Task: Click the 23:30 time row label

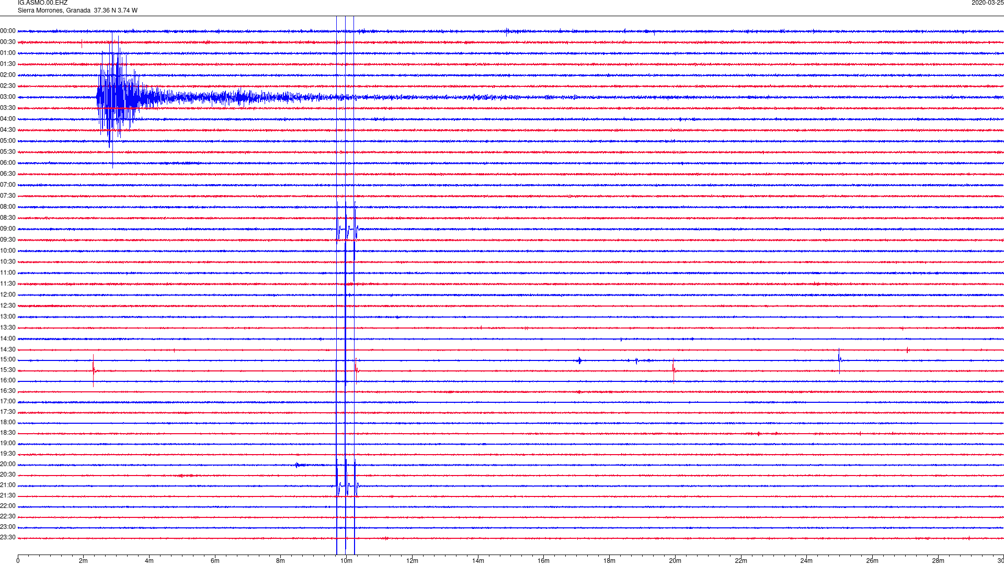Action: [8, 538]
